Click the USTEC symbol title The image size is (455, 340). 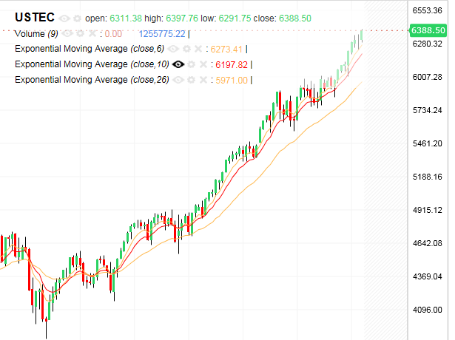pyautogui.click(x=35, y=18)
